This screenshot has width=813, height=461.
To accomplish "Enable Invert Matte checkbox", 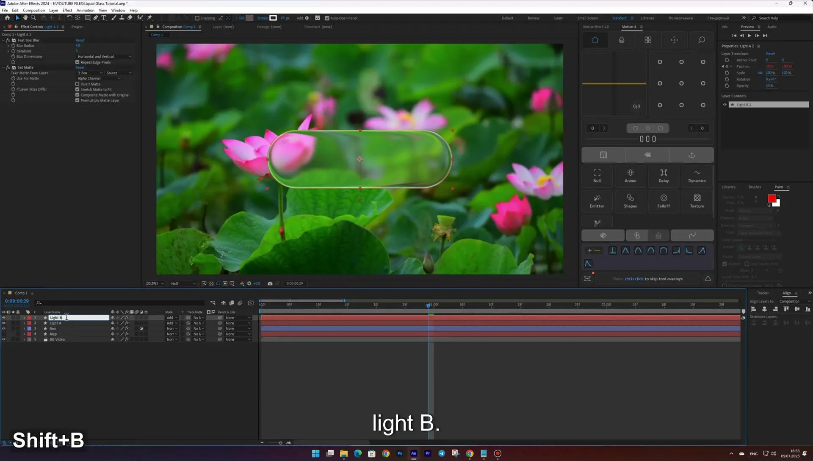I will [x=77, y=84].
